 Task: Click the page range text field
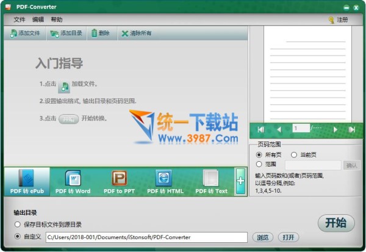pyautogui.click(x=313, y=165)
